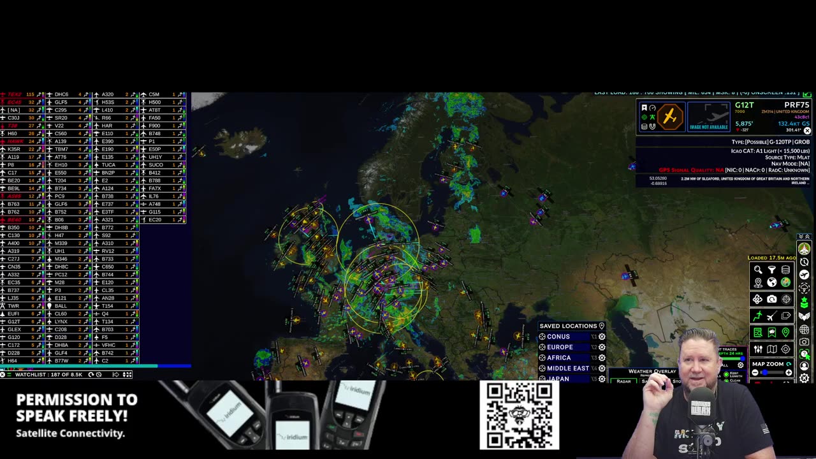This screenshot has width=816, height=459.
Task: Click the green map pin icon
Action: click(x=785, y=332)
